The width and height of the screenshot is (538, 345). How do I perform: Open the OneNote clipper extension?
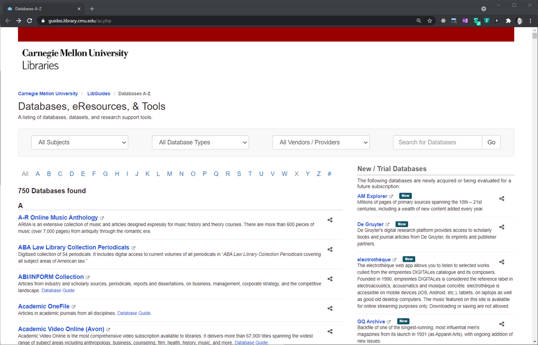465,21
